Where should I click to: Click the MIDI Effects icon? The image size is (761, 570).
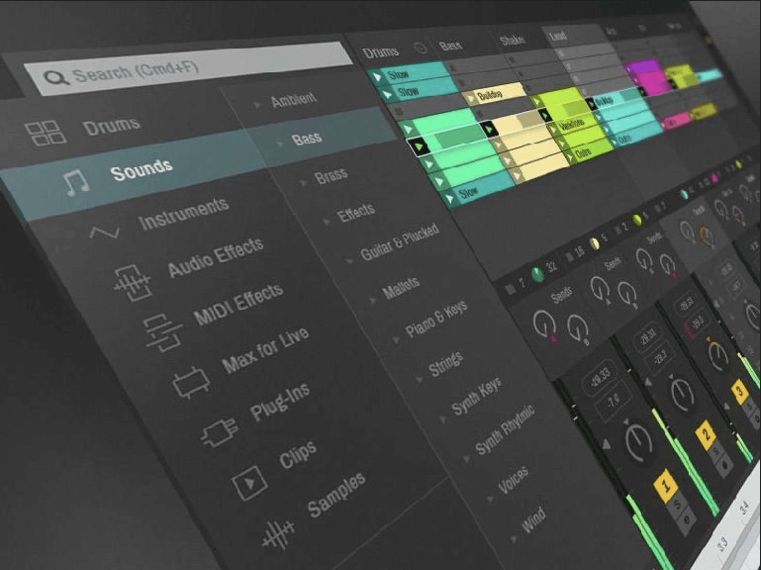click(163, 332)
